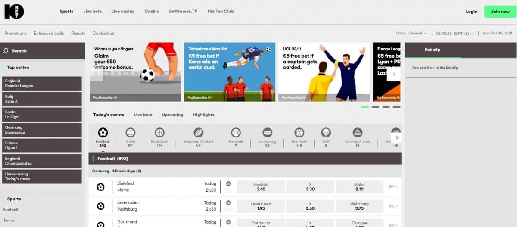
Task: Bet on draw X at 3.30
Action: click(x=310, y=187)
